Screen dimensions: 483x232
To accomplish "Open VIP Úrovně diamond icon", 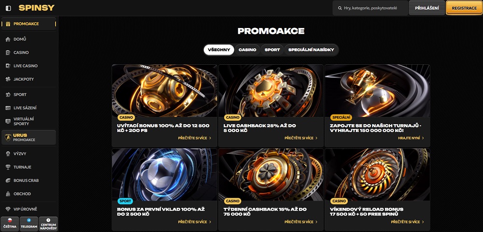I will click(8, 209).
